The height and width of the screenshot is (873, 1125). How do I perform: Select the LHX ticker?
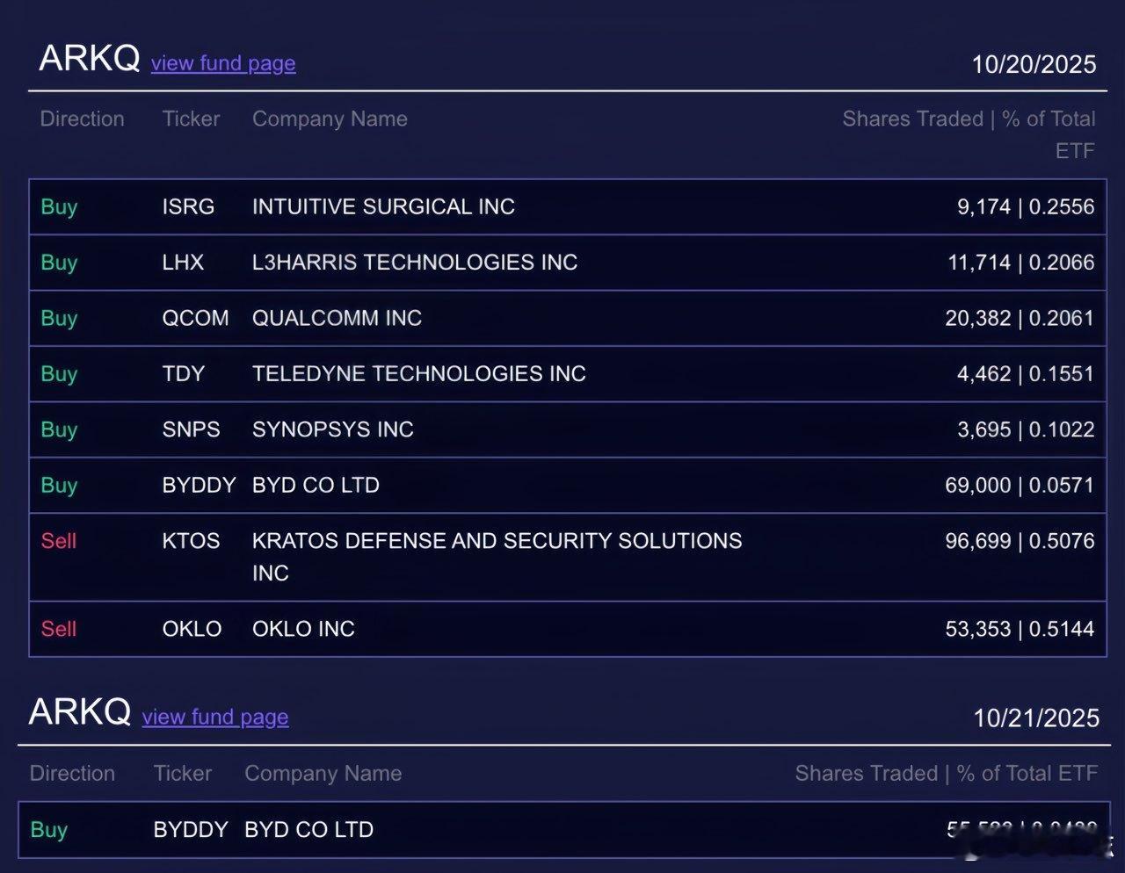click(x=183, y=262)
